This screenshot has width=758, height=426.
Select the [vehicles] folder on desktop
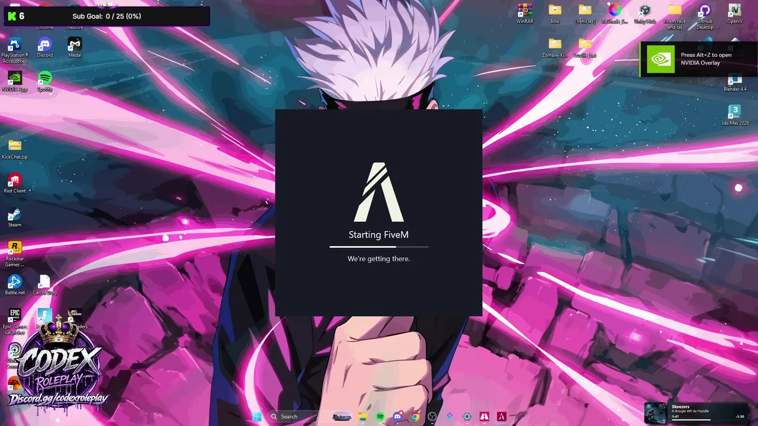point(585,14)
